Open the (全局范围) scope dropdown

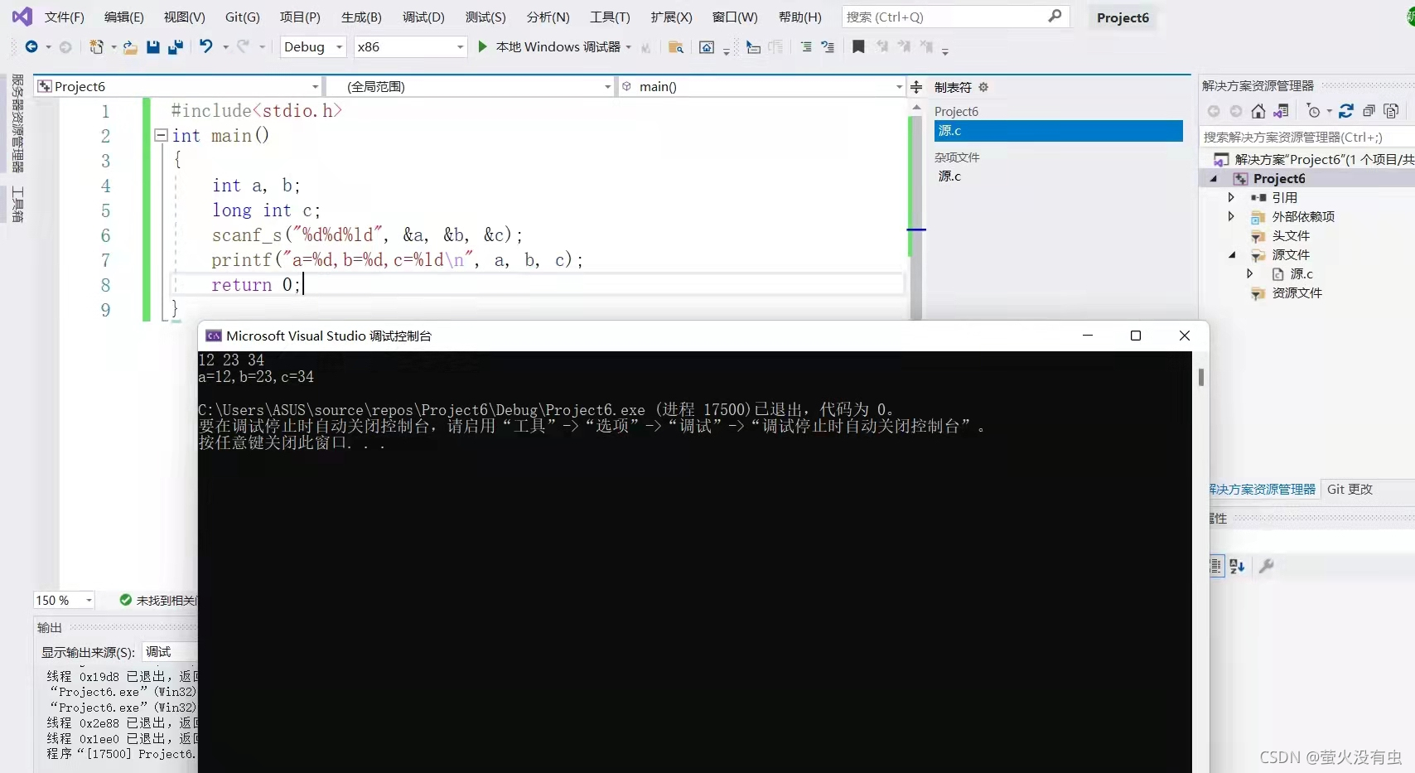tap(470, 86)
